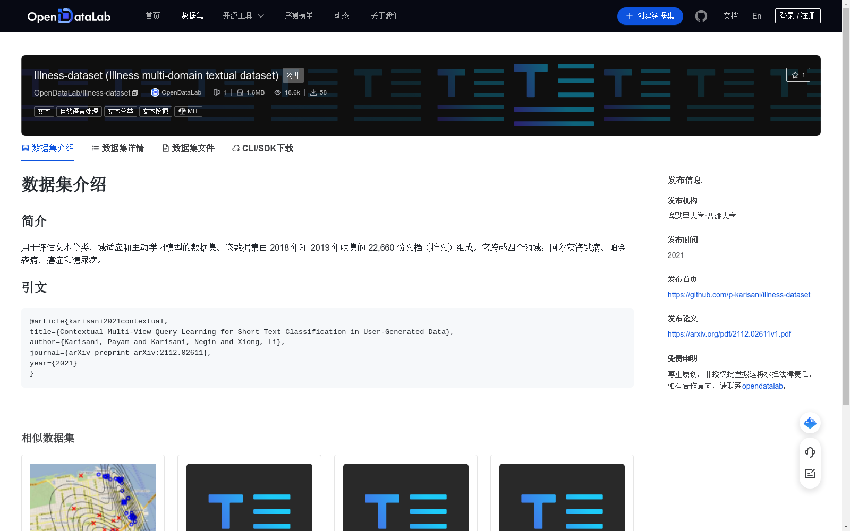The height and width of the screenshot is (531, 850).
Task: Click the BibTeX citation code block
Action: click(x=327, y=348)
